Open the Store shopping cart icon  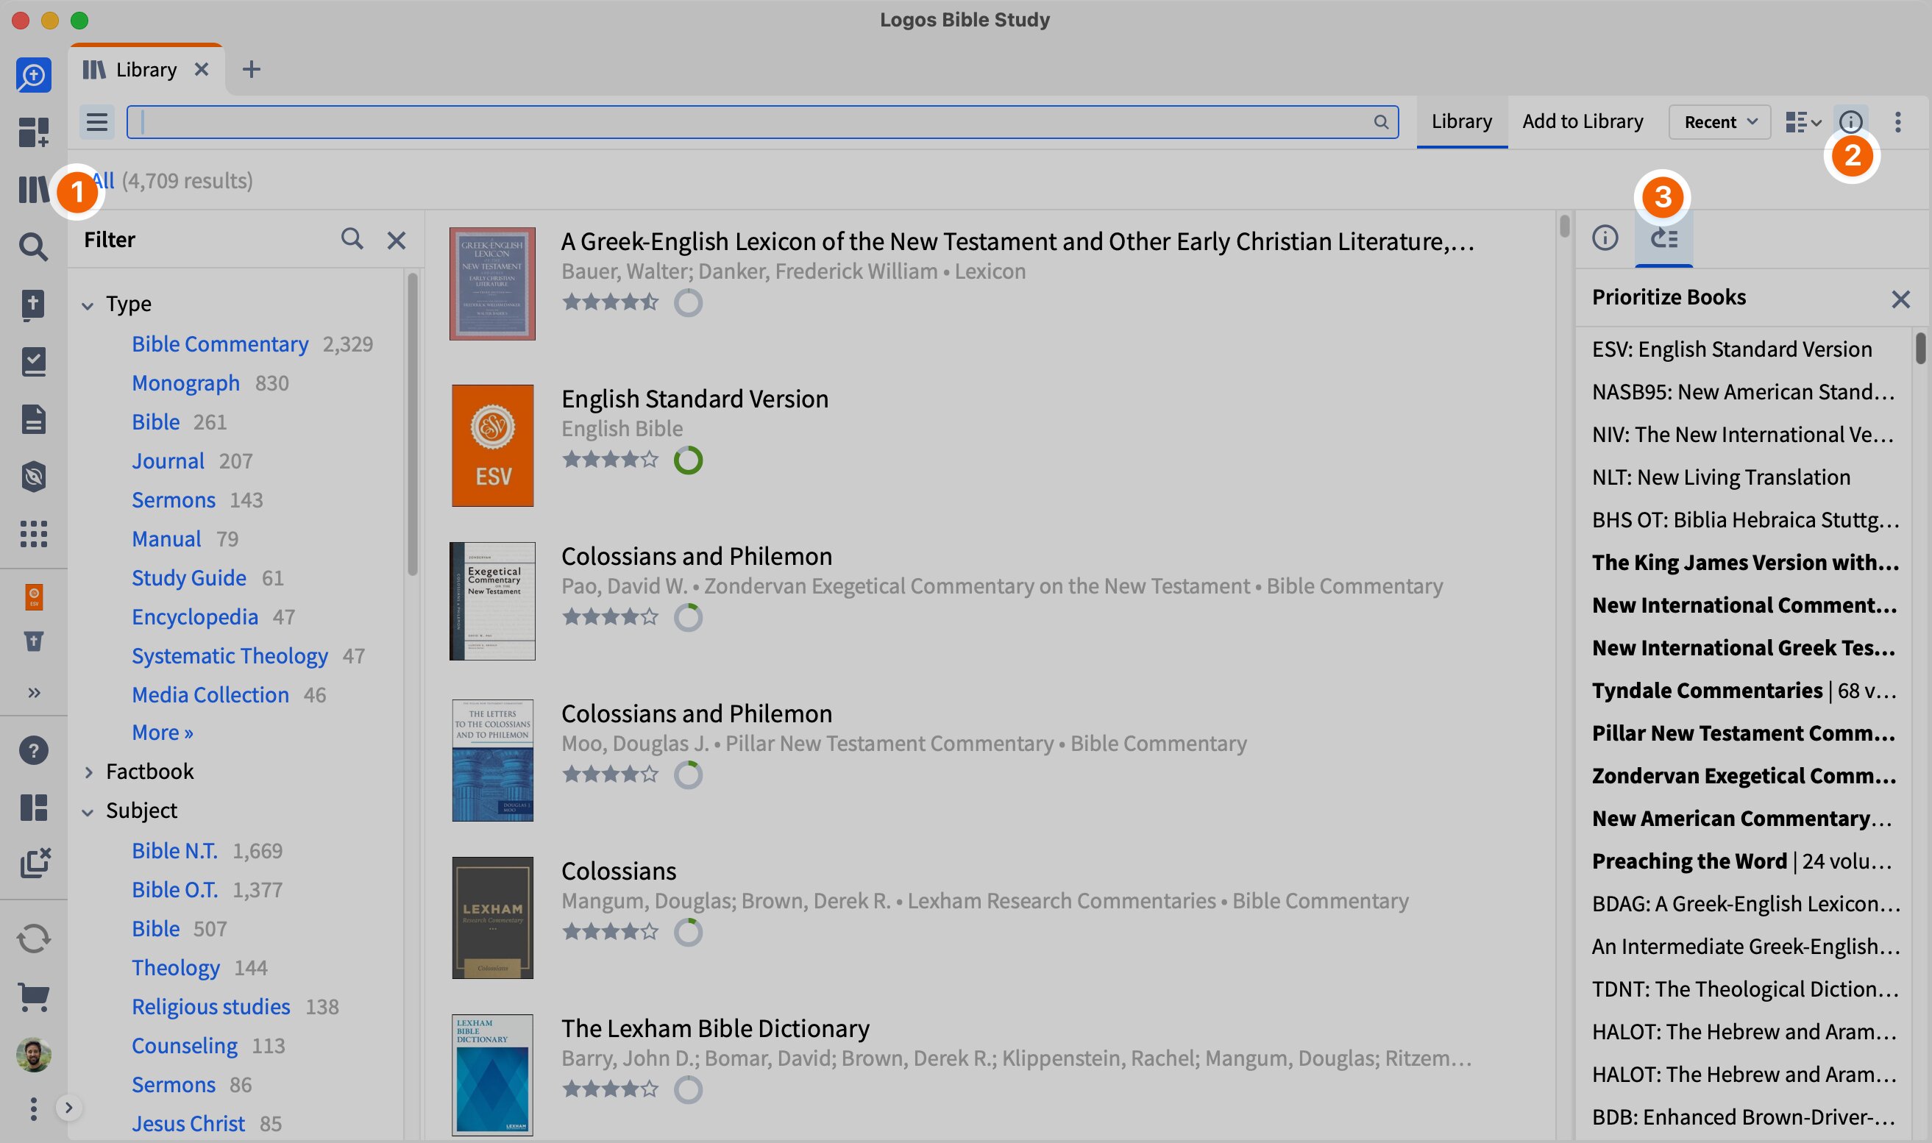[x=34, y=997]
